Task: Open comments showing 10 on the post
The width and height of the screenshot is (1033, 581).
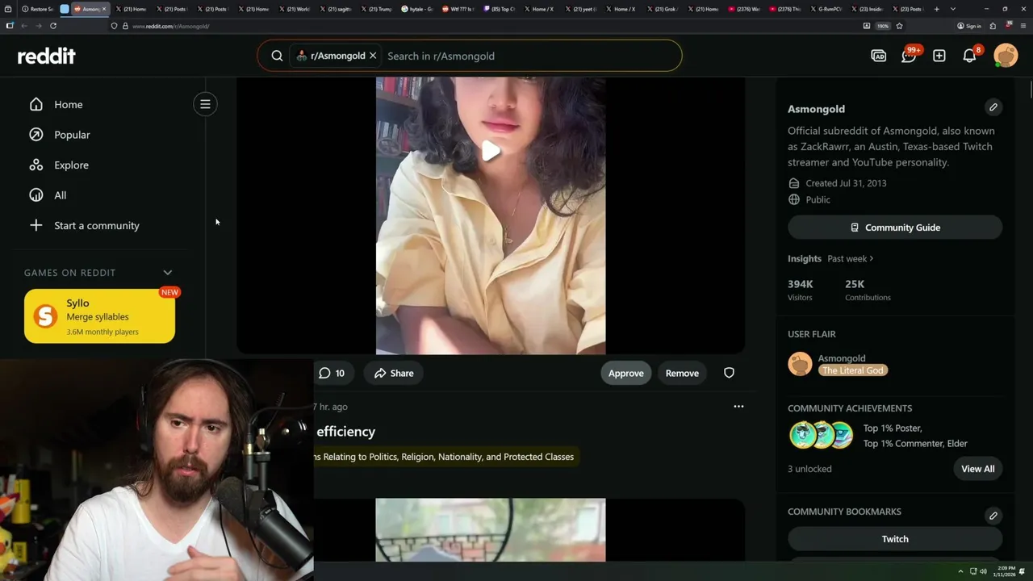Action: [332, 373]
